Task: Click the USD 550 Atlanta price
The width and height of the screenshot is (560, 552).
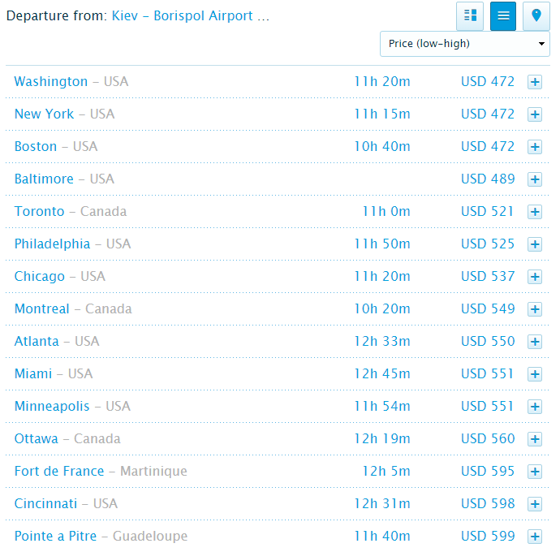Action: (488, 341)
